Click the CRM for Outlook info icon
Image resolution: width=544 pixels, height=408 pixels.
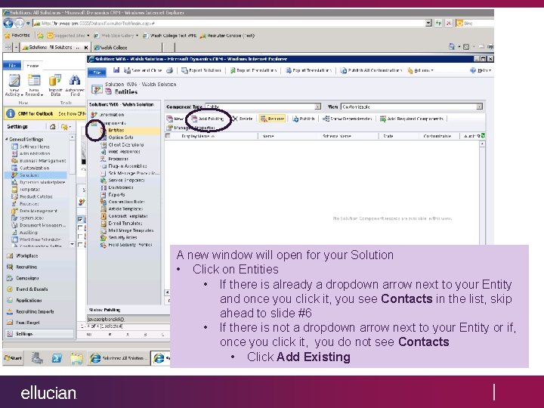click(11, 113)
